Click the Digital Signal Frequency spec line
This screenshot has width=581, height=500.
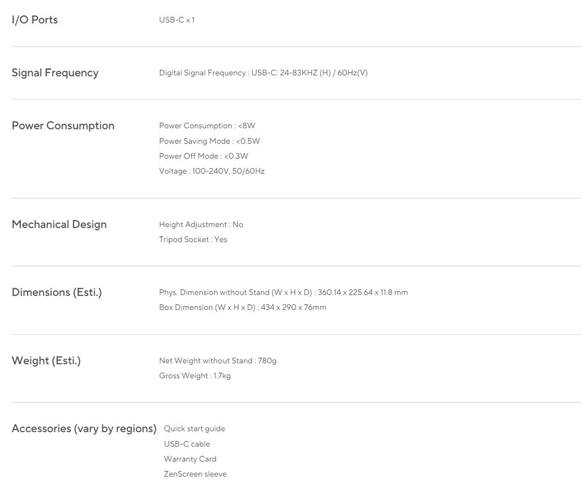pyautogui.click(x=263, y=73)
